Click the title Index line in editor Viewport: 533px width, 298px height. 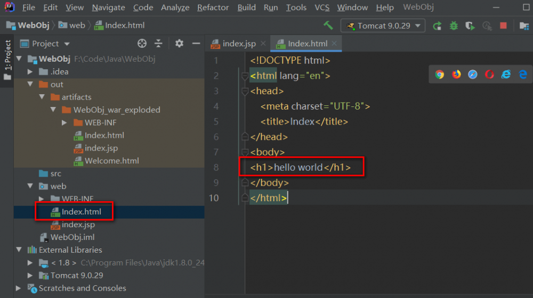[x=304, y=121]
